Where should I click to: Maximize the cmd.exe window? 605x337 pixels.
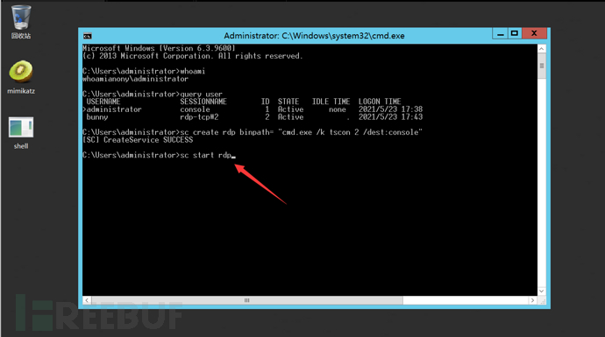(515, 33)
